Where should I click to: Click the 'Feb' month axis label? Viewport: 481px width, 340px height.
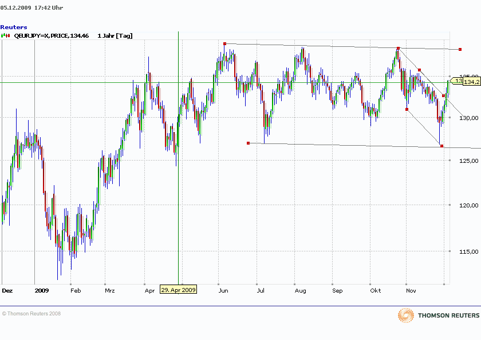point(76,290)
